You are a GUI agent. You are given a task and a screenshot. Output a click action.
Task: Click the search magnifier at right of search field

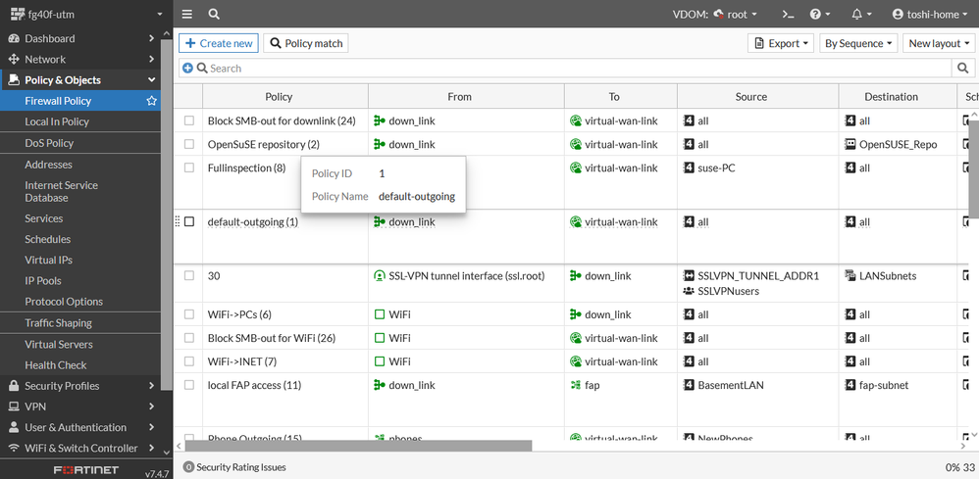(x=963, y=69)
